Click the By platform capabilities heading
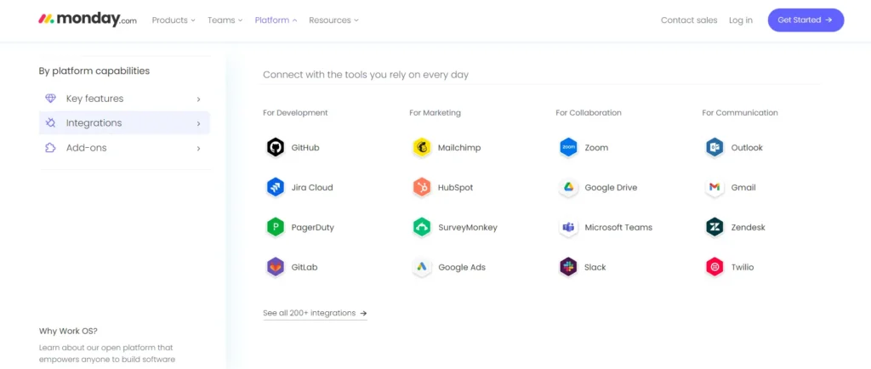This screenshot has height=369, width=871. (94, 71)
